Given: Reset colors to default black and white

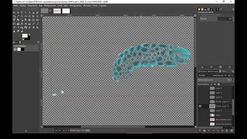Looking at the screenshot, I should click(23, 39).
